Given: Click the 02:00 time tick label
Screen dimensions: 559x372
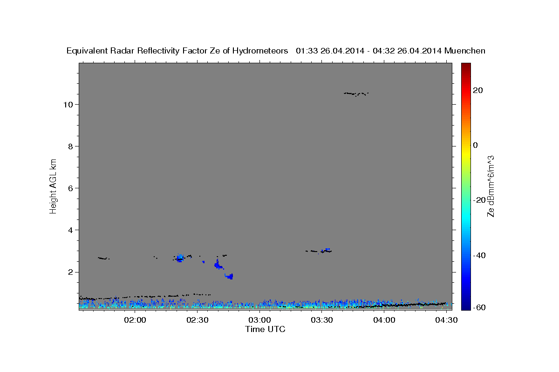Looking at the screenshot, I should 135,320.
